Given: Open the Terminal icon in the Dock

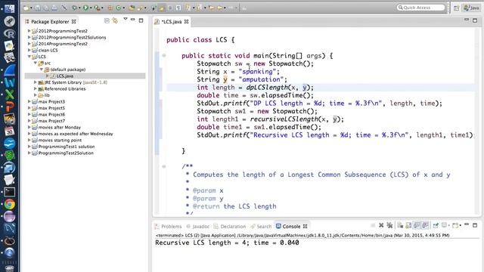Looking at the screenshot, I should [x=9, y=192].
